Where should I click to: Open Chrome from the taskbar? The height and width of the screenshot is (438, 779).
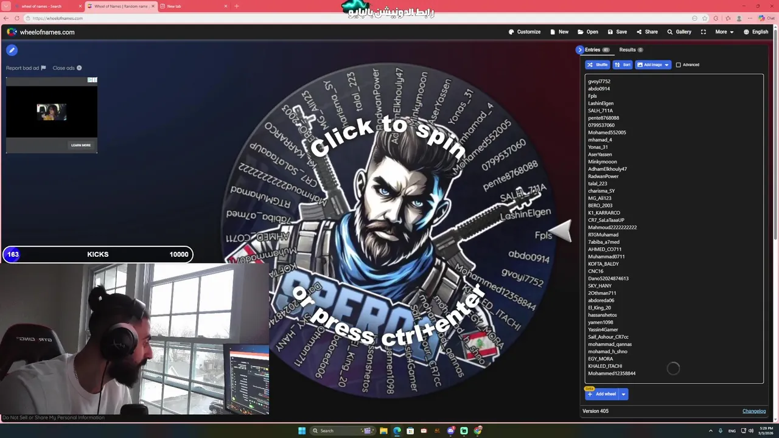(478, 431)
